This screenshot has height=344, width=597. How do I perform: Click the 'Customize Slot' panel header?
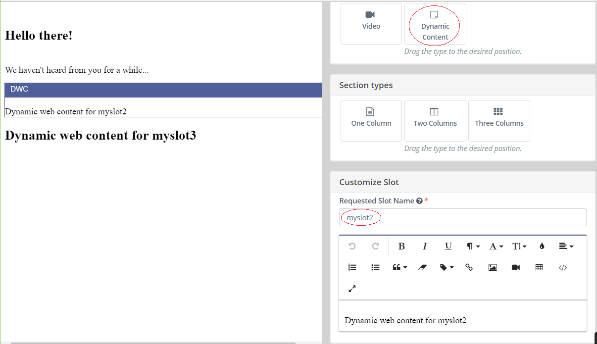[x=463, y=182]
